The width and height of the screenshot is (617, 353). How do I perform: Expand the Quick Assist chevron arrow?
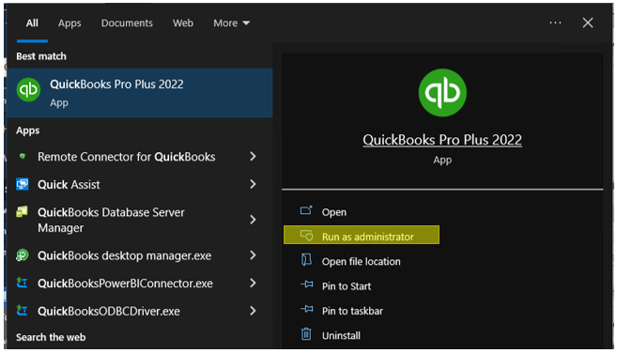(253, 184)
